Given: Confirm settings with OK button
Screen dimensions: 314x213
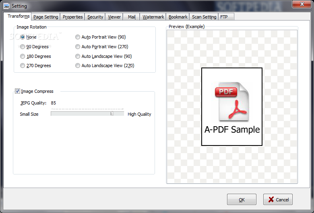Looking at the screenshot, I should [242, 199].
